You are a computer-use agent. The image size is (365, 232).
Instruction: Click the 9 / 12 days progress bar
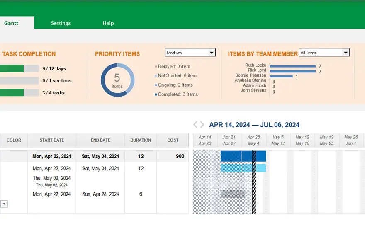coord(19,69)
